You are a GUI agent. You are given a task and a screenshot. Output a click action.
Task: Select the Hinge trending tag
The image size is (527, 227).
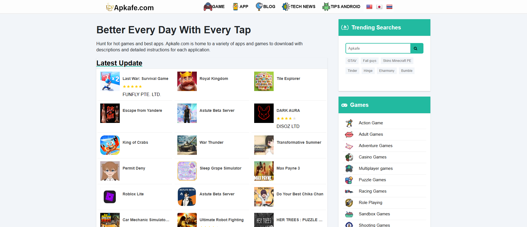point(368,71)
